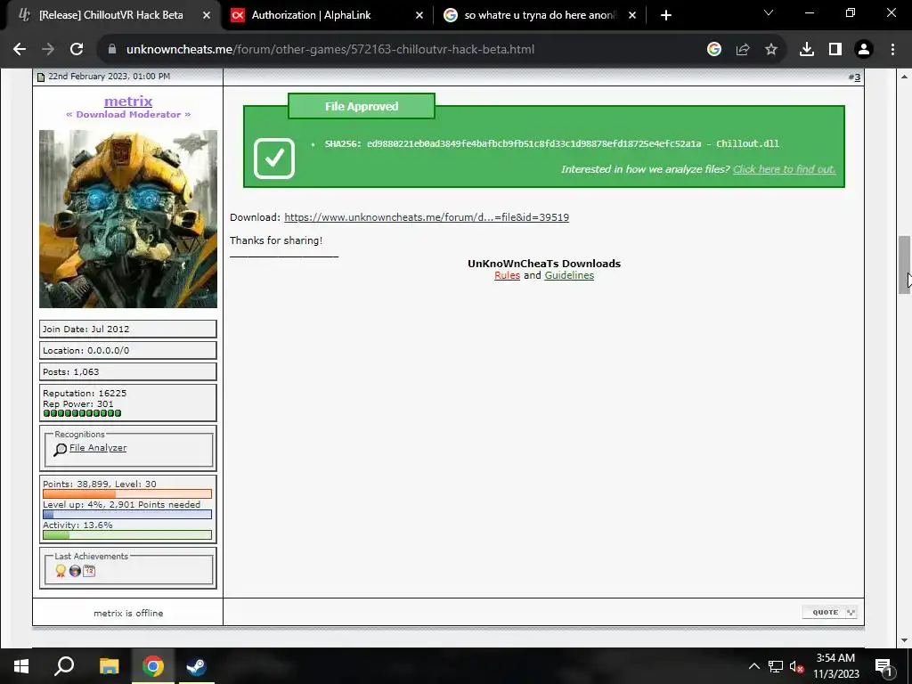This screenshot has height=684, width=912.
Task: Click the share page icon
Action: click(x=743, y=50)
